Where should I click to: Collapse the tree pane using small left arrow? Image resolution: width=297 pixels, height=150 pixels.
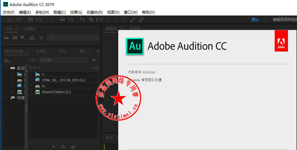26,71
